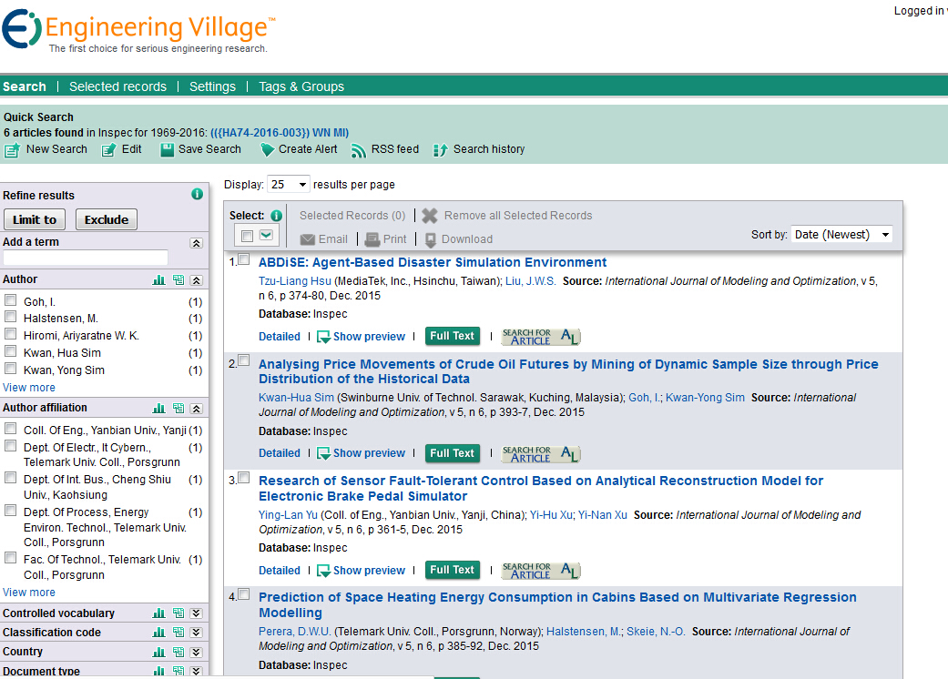Image resolution: width=948 pixels, height=679 pixels.
Task: Open the RSS feed icon
Action: pyautogui.click(x=359, y=150)
